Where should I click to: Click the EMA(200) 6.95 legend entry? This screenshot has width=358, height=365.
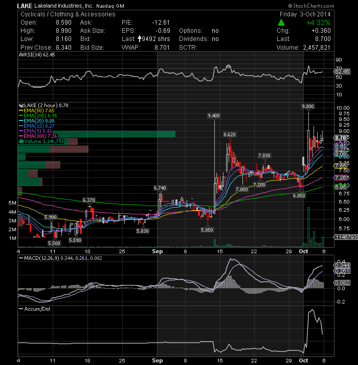[x=38, y=116]
